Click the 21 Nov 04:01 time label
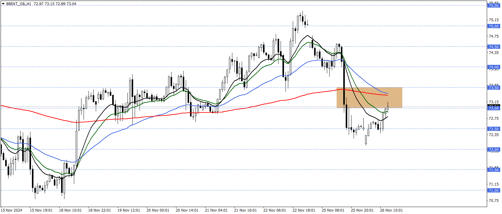 click(216, 210)
